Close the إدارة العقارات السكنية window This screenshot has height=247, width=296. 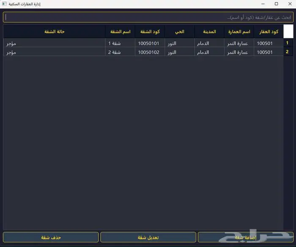coord(289,4)
